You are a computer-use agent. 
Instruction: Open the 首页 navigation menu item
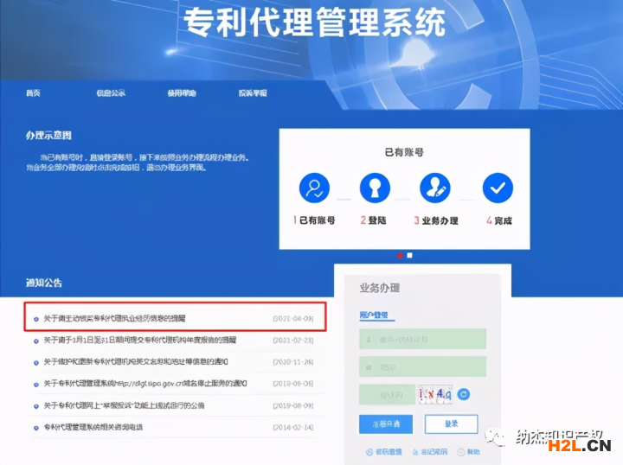click(x=34, y=93)
